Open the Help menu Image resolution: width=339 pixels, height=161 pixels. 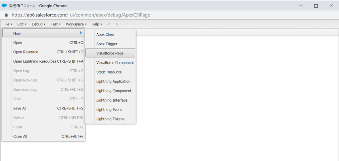(x=97, y=24)
